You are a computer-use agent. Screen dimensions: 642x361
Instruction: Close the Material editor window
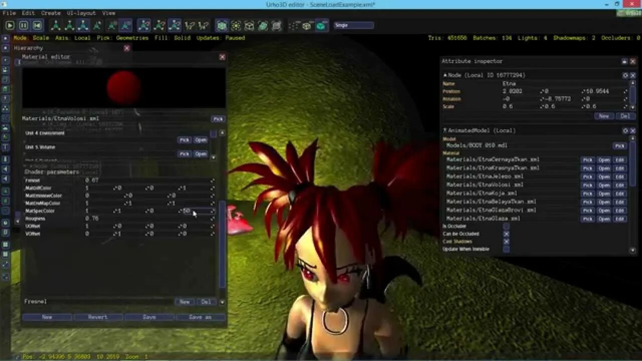pyautogui.click(x=222, y=57)
